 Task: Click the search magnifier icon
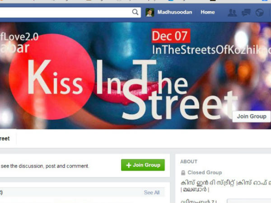tap(135, 12)
